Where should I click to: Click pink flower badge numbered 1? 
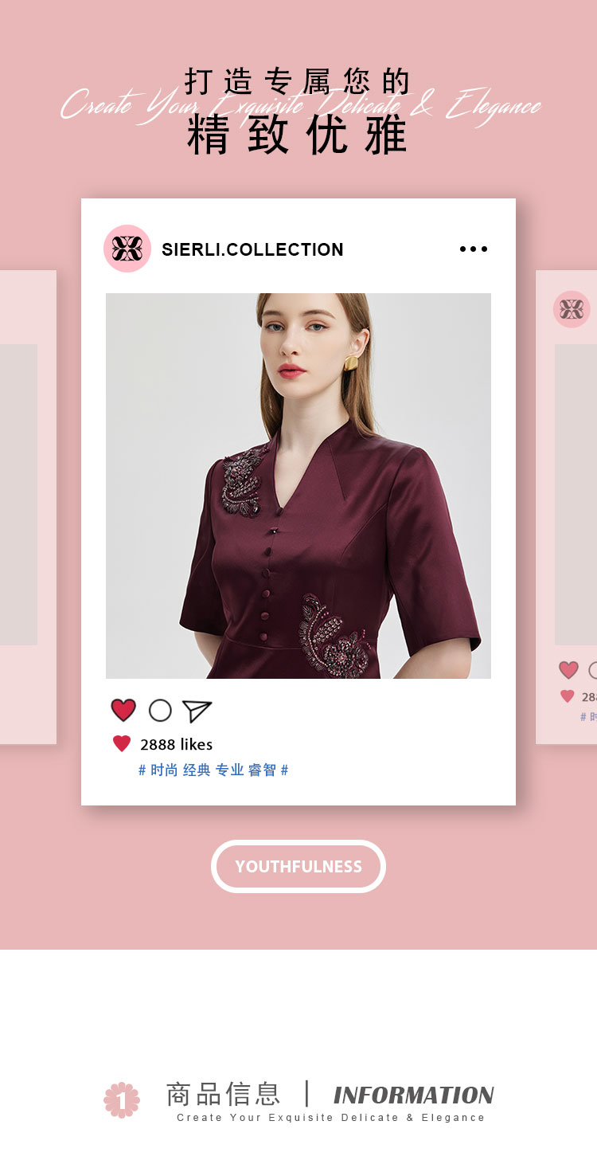[x=122, y=1100]
